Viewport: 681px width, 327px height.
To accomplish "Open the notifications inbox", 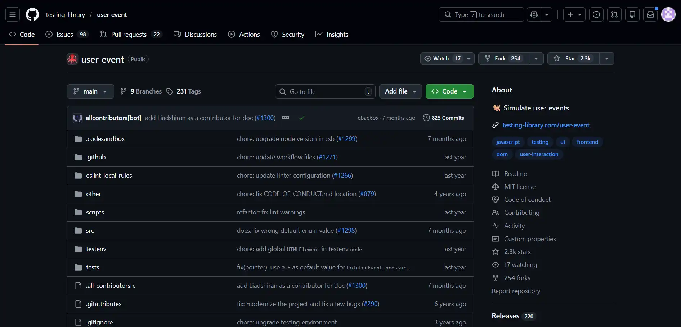I will [650, 14].
